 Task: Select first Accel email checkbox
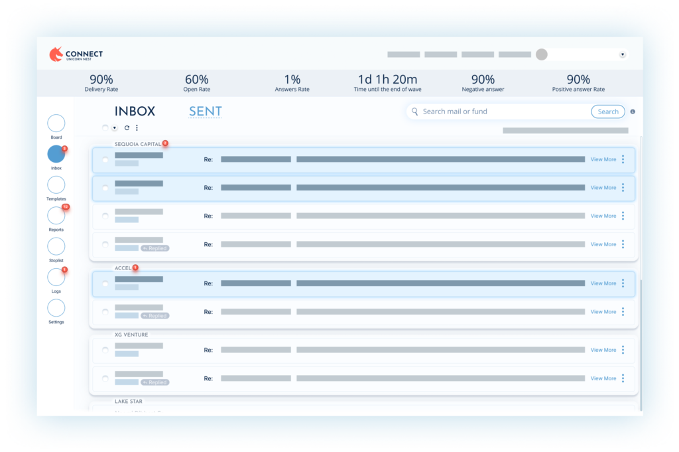coord(105,283)
